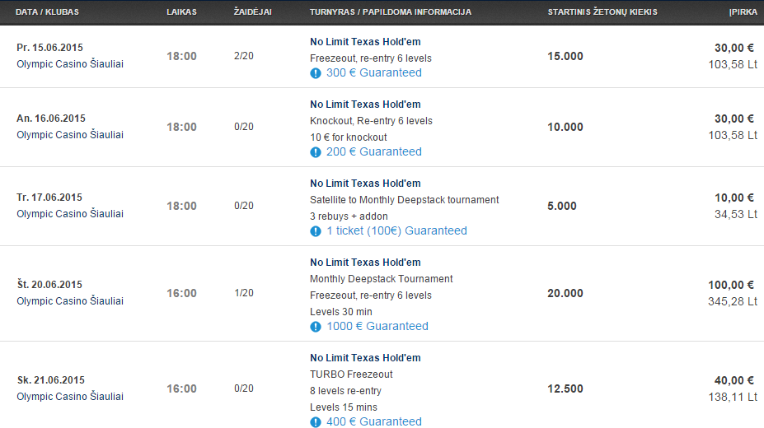Click the ĮPIRKA column header
764x428 pixels.
pos(743,12)
